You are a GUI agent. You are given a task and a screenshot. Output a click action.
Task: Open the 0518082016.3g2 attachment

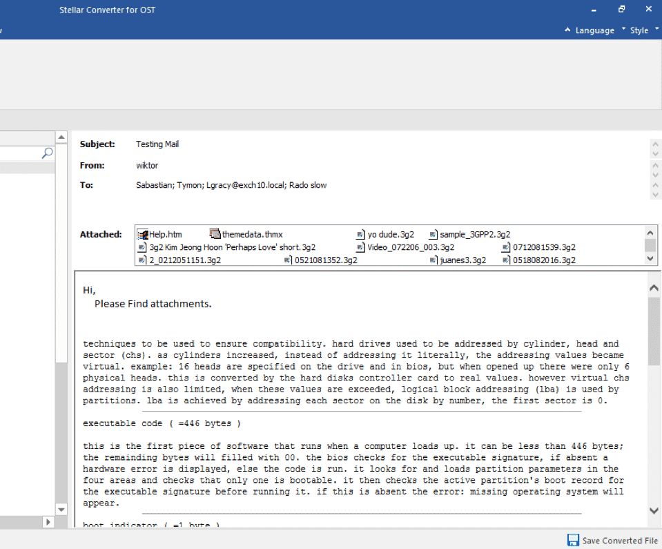538,260
